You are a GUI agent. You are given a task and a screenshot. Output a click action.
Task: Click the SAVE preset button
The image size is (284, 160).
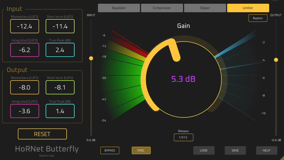click(x=235, y=150)
